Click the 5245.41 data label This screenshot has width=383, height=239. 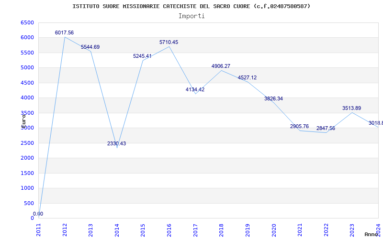[x=142, y=56]
